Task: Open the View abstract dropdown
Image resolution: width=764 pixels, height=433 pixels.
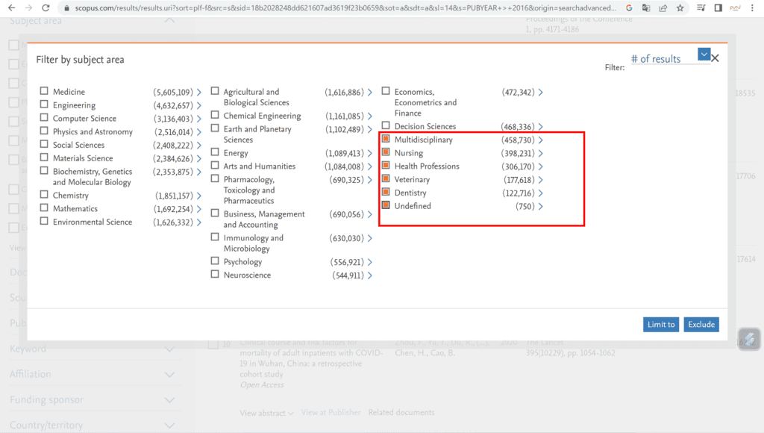Action: coord(266,412)
